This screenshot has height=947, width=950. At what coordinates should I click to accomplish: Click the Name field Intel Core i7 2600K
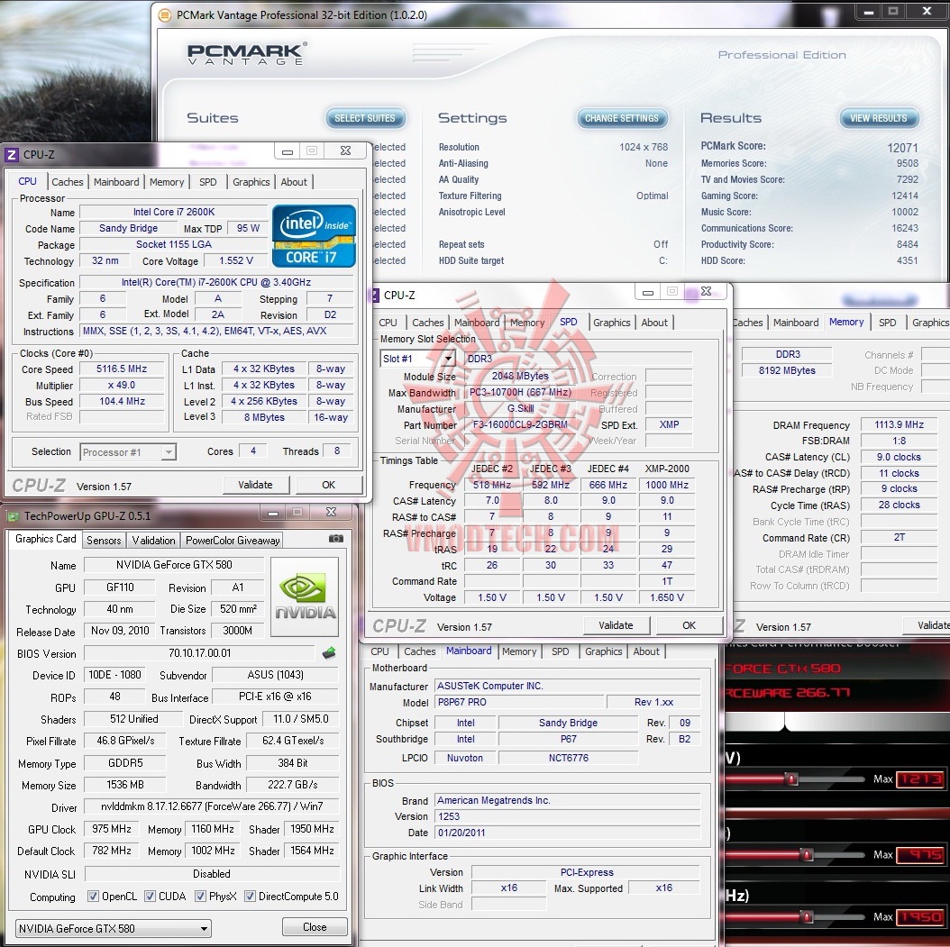[174, 212]
